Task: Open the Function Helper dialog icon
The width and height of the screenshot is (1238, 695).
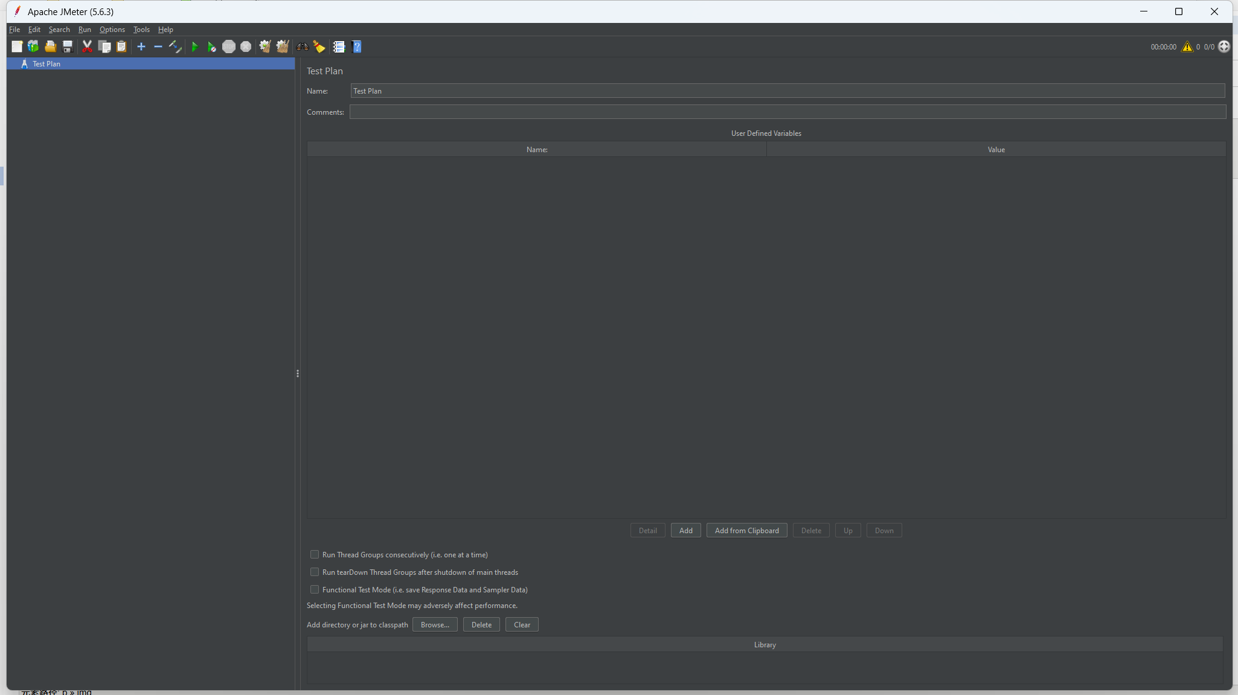Action: click(339, 46)
